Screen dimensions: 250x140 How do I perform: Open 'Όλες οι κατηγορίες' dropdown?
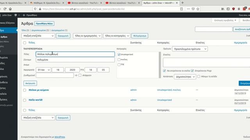point(117,36)
